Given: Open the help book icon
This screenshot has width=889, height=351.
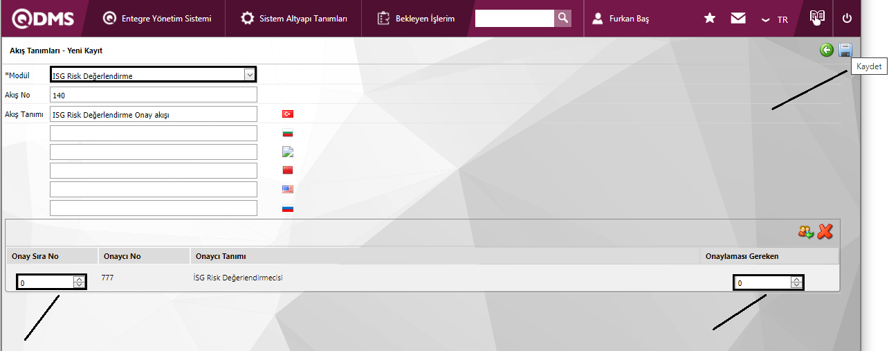Looking at the screenshot, I should [x=818, y=18].
